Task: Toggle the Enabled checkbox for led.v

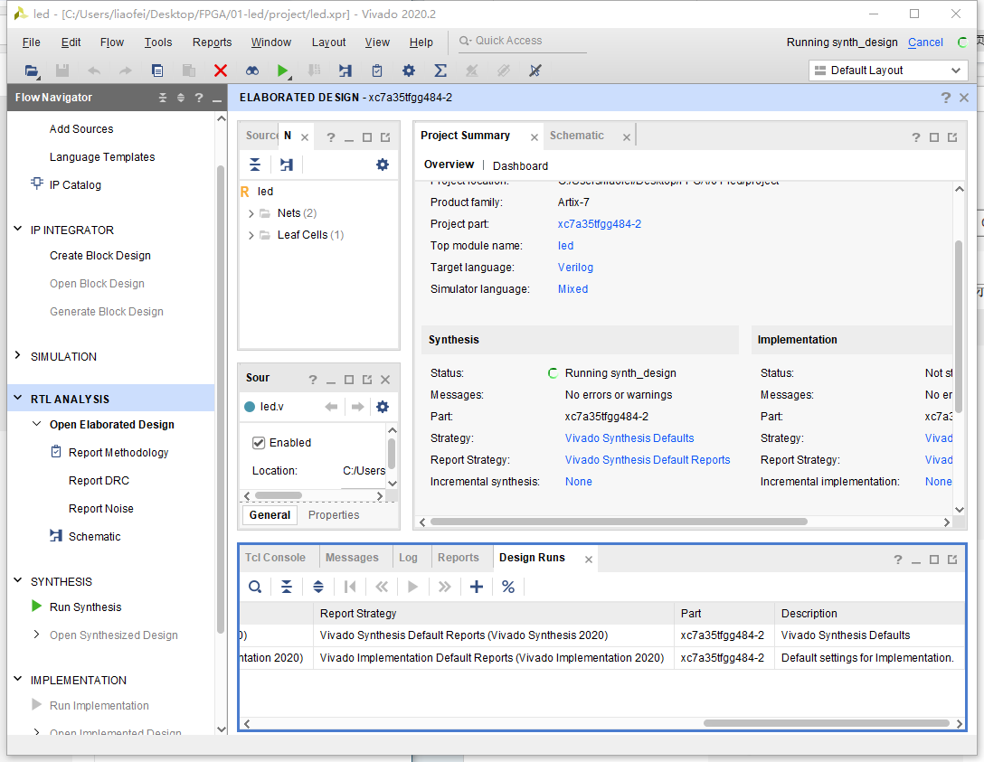Action: click(x=259, y=443)
